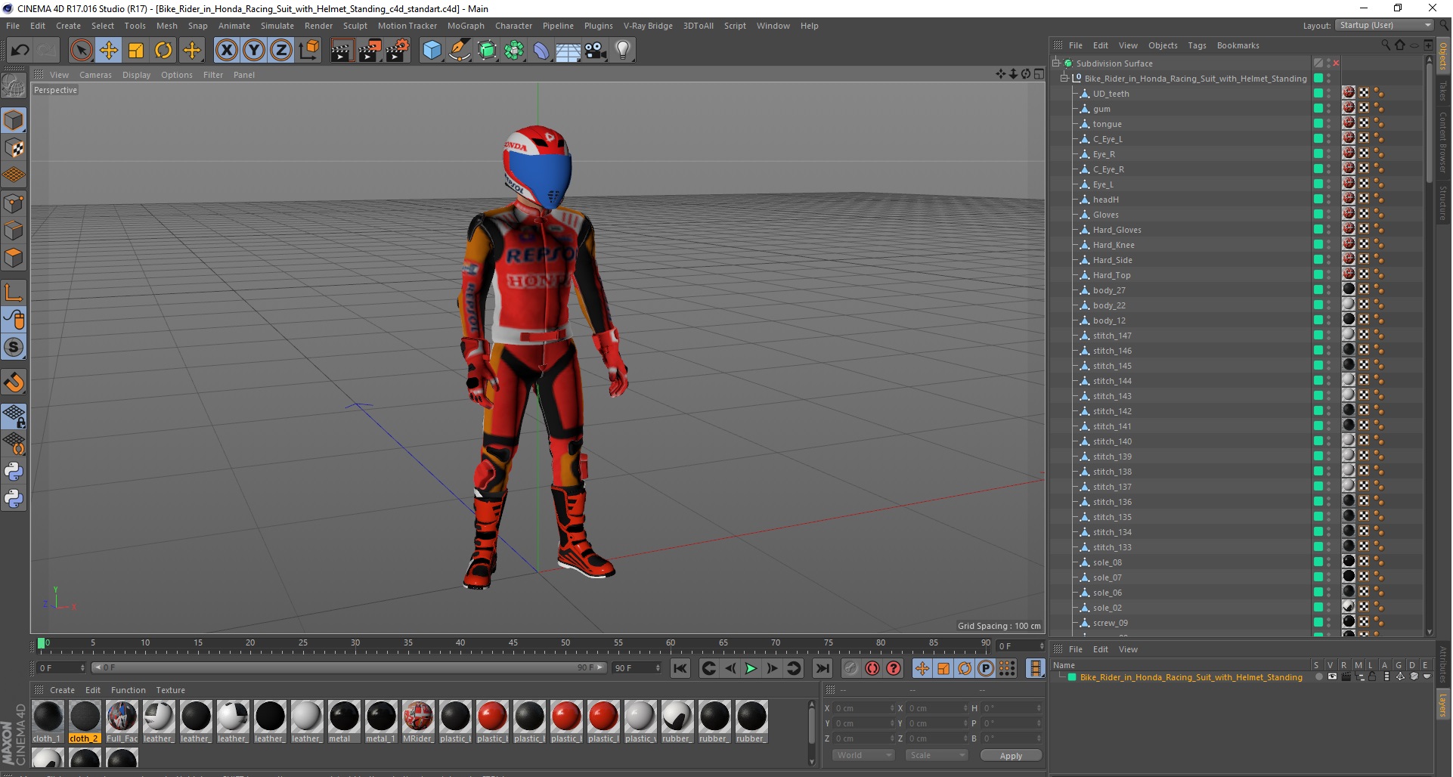Add a light object
Image resolution: width=1453 pixels, height=777 pixels.
[623, 51]
